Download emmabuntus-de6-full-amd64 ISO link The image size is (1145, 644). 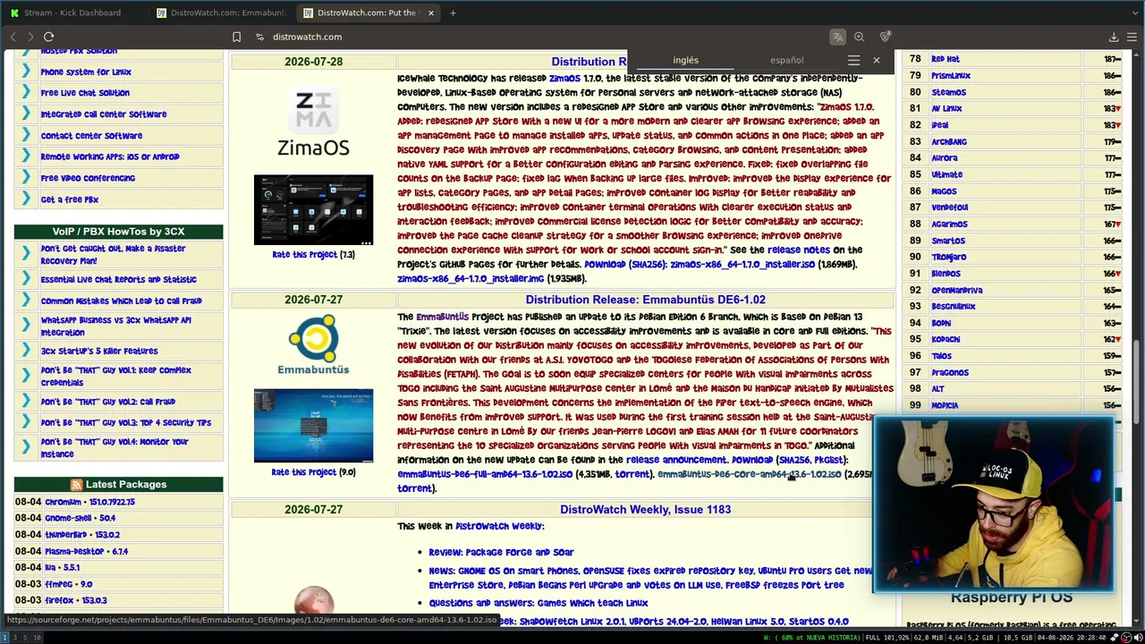(485, 474)
